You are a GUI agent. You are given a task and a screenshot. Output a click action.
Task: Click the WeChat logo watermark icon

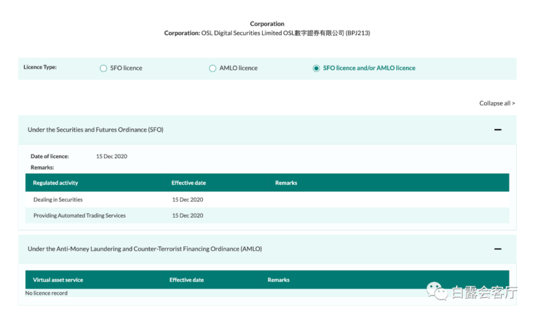436,291
